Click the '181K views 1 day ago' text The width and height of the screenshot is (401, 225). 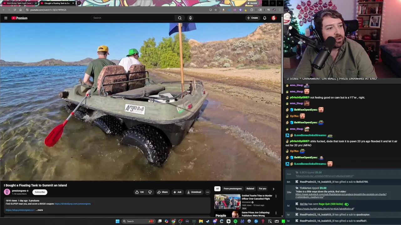[x=17, y=201]
